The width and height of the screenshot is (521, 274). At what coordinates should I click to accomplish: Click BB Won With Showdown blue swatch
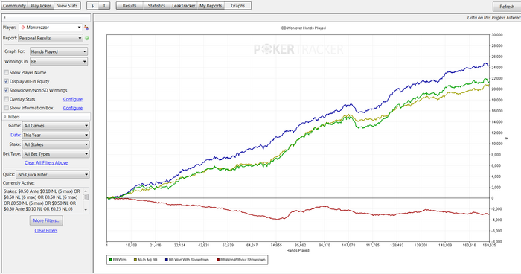pos(167,260)
